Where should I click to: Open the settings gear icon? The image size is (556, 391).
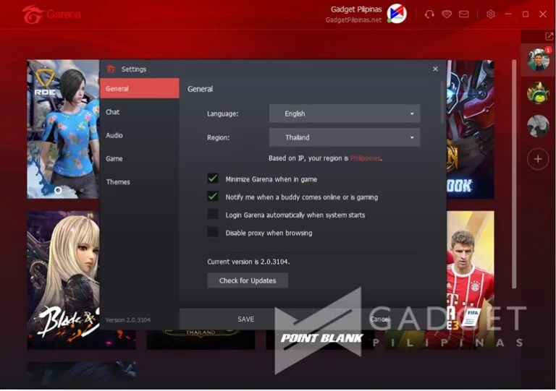coord(491,14)
